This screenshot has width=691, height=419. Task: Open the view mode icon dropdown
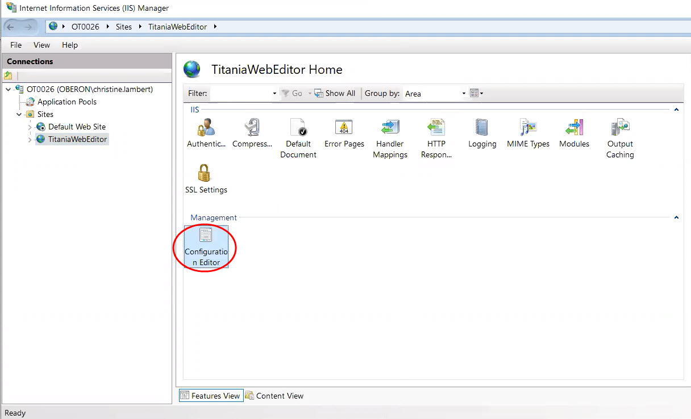pyautogui.click(x=477, y=93)
